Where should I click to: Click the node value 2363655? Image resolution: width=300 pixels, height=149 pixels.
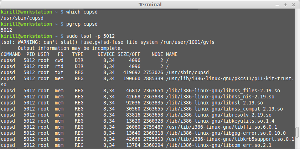click(153, 109)
